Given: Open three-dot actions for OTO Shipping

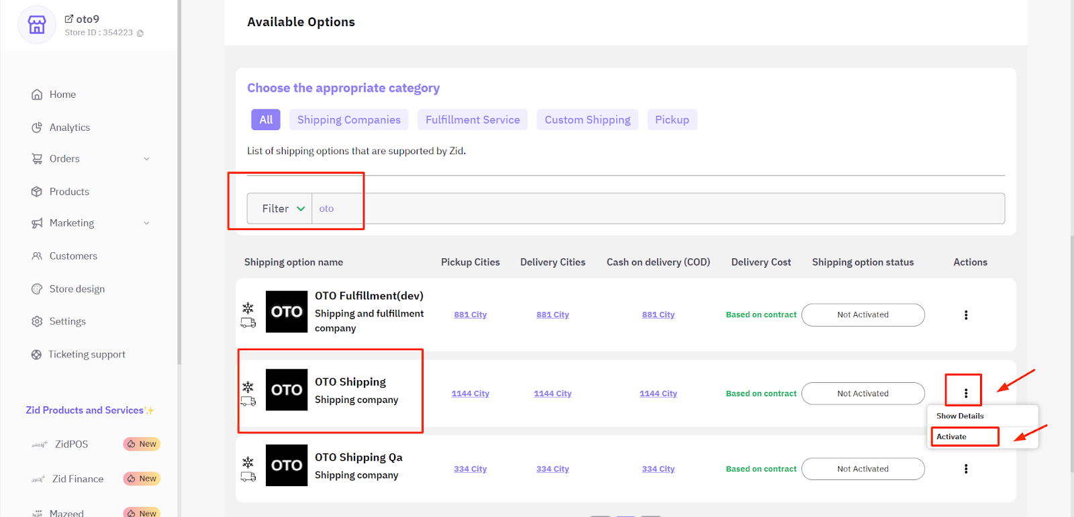Looking at the screenshot, I should pyautogui.click(x=966, y=394).
